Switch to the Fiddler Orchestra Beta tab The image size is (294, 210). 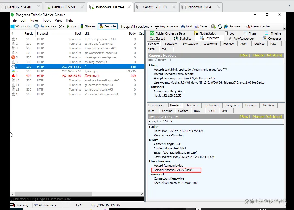coord(168,33)
